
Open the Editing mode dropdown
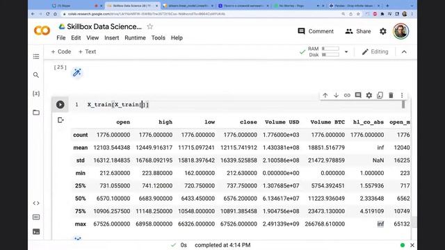375,51
